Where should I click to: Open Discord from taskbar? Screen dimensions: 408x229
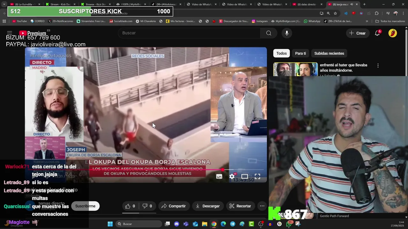177,224
